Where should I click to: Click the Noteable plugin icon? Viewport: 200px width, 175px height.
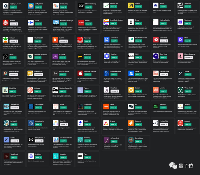tap(56, 156)
